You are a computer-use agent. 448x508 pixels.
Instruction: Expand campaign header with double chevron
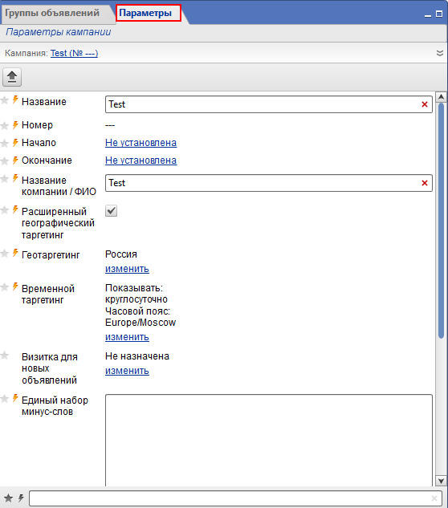click(440, 53)
